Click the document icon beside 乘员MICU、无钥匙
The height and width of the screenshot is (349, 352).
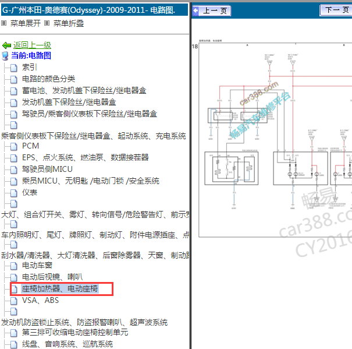pyautogui.click(x=14, y=181)
